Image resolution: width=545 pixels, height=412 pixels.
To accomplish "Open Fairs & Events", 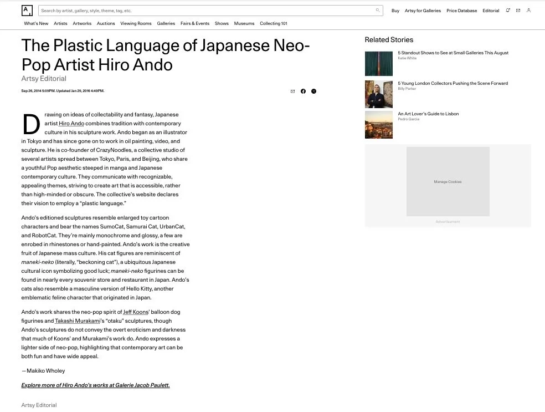I will (195, 23).
